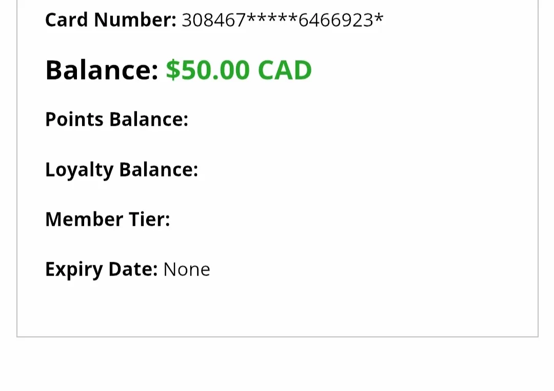Click the bold Balance label
The width and height of the screenshot is (554, 391).
coord(102,70)
